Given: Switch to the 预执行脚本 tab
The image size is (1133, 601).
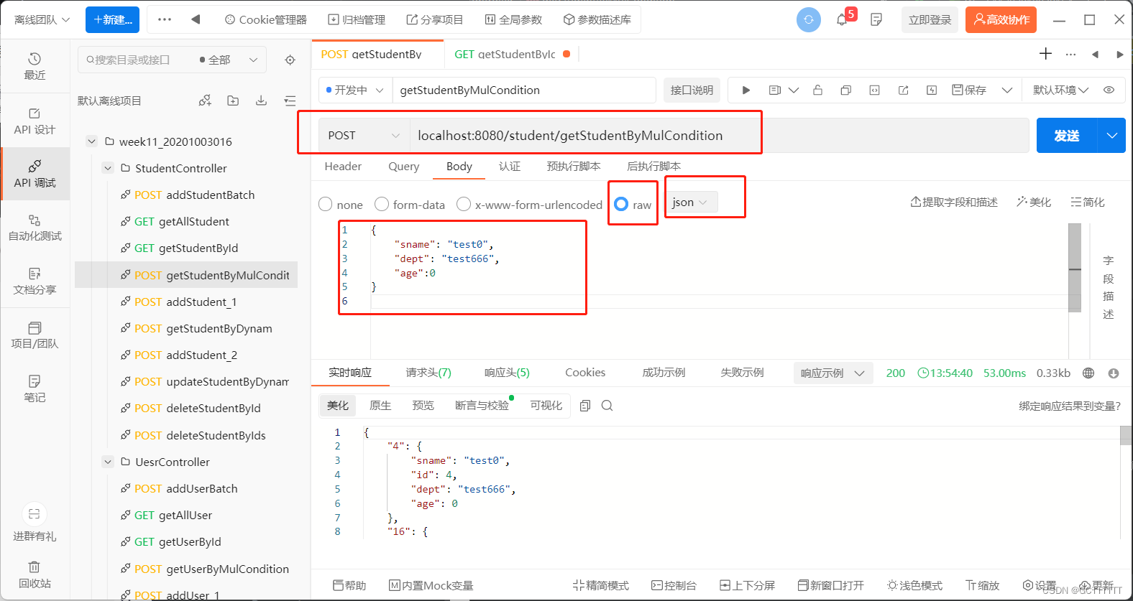Looking at the screenshot, I should (x=574, y=167).
